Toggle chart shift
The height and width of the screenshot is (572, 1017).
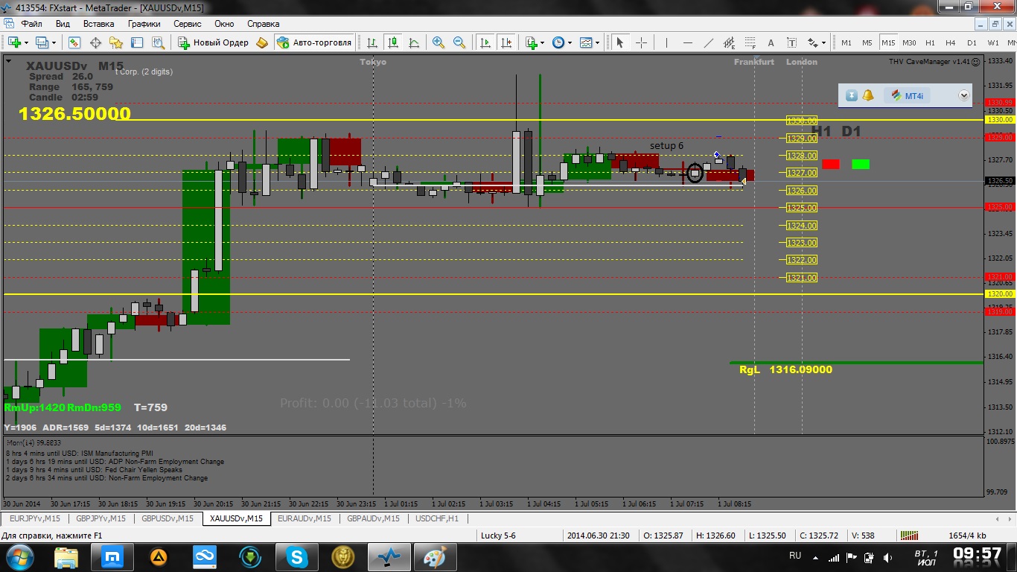tap(506, 42)
